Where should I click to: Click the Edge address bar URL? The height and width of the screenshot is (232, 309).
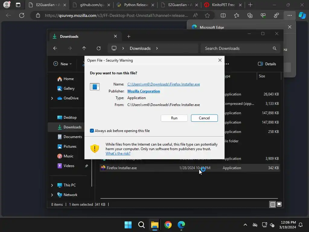[116, 16]
